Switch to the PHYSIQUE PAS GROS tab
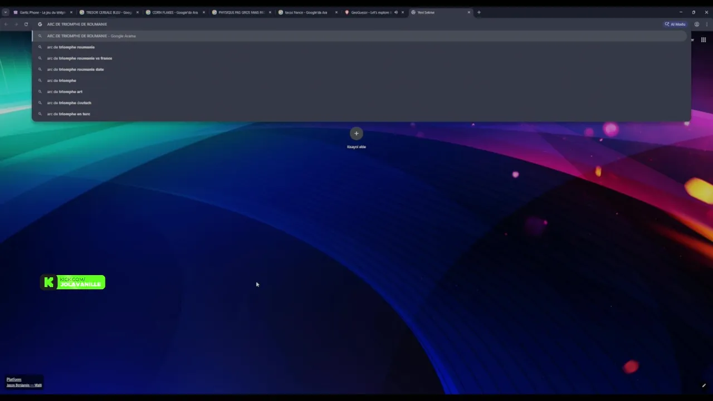 click(x=241, y=12)
